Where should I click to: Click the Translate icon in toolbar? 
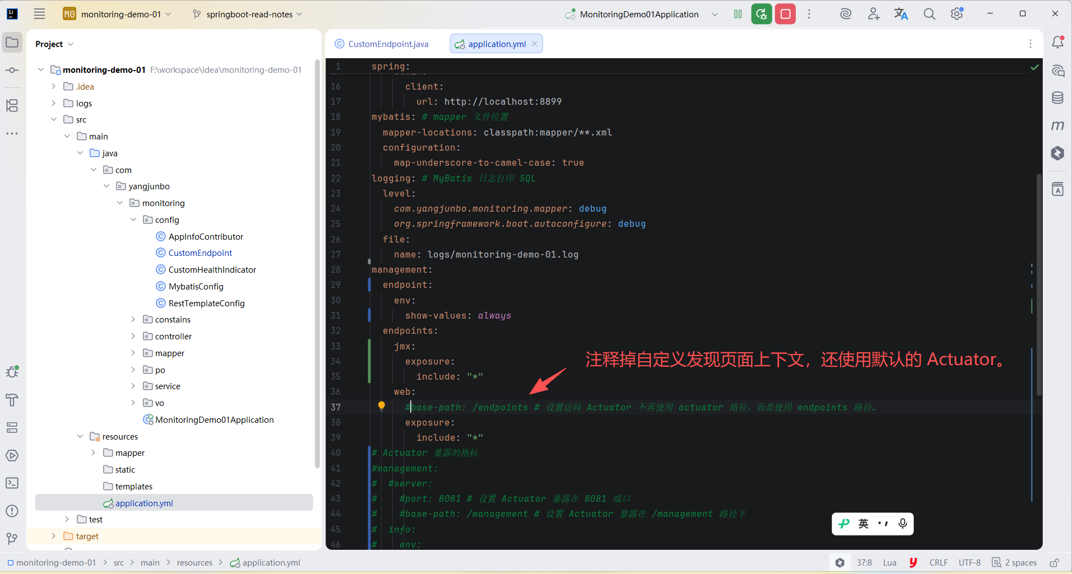[901, 14]
